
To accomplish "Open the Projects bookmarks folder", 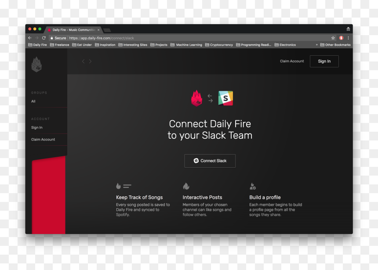I will [x=159, y=45].
